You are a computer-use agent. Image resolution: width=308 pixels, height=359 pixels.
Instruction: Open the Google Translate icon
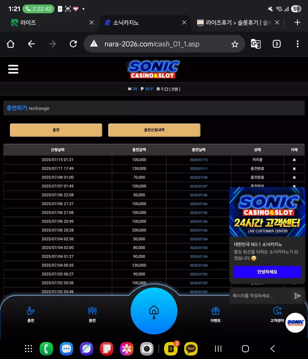coord(256,44)
